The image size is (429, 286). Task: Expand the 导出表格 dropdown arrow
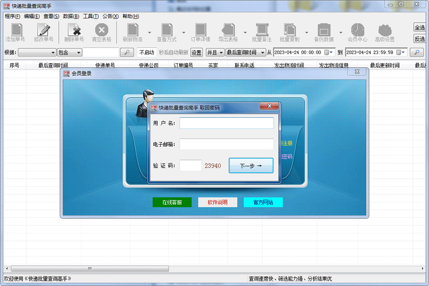click(x=245, y=33)
